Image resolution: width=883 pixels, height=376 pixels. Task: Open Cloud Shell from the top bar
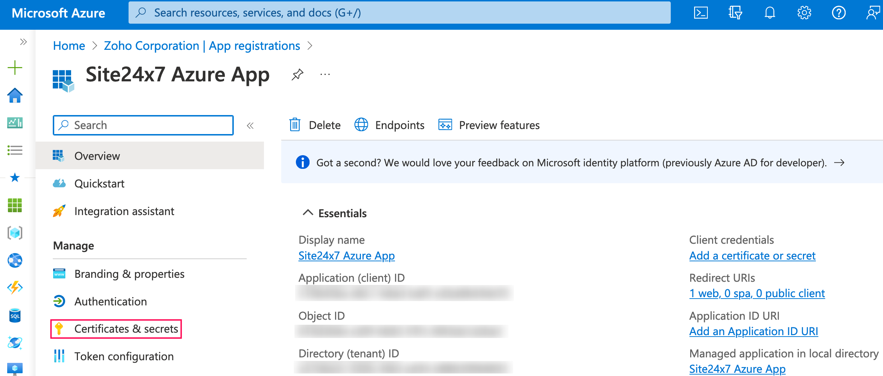[x=701, y=13]
